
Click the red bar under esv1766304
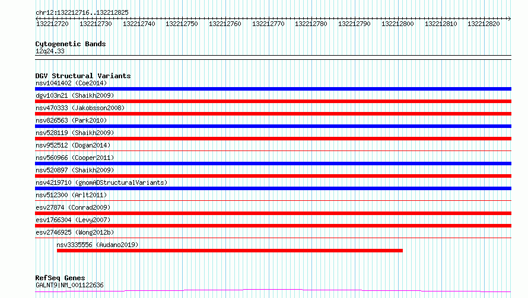[x=273, y=226]
